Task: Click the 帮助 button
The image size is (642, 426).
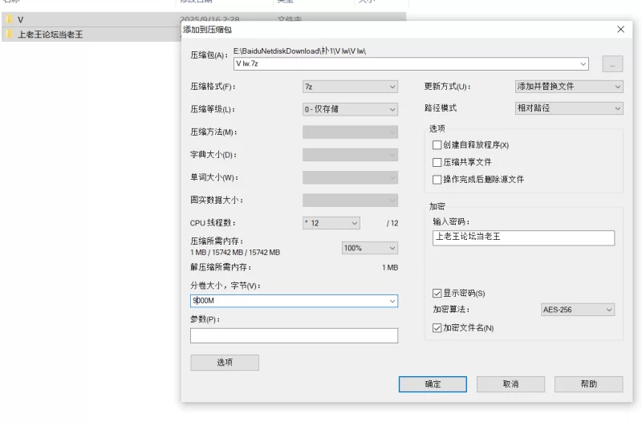Action: click(x=589, y=384)
